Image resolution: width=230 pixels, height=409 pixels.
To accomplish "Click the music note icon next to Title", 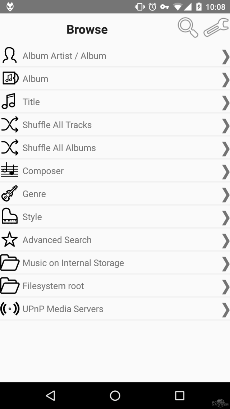I will (x=9, y=101).
